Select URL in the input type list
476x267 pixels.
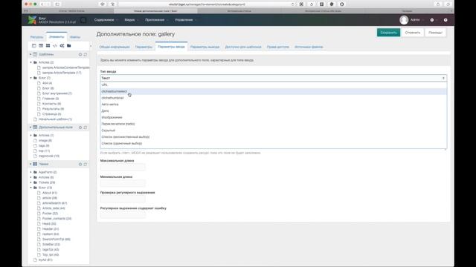[274, 85]
